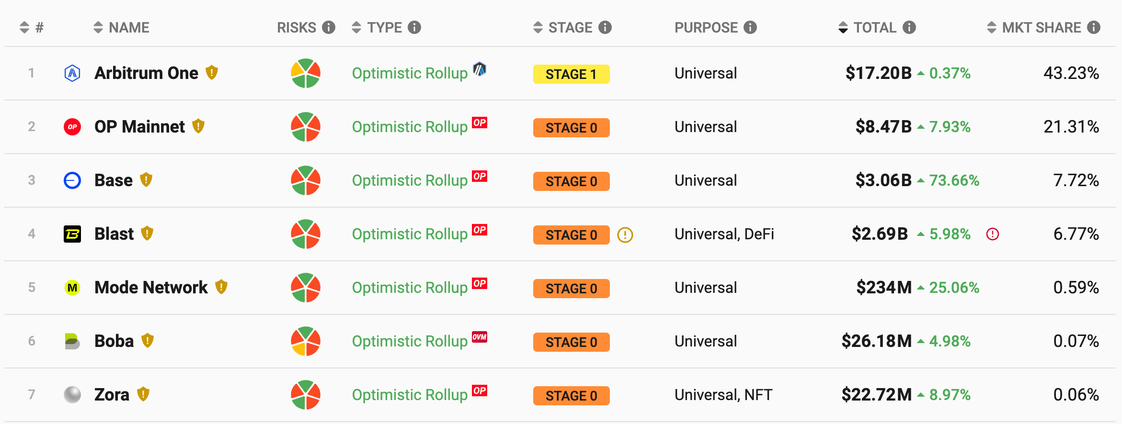Click the warning shield beside OP Mainnet
Viewport: 1122px width, 424px height.
[198, 126]
